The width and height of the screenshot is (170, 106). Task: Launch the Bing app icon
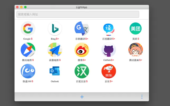(x=55, y=28)
